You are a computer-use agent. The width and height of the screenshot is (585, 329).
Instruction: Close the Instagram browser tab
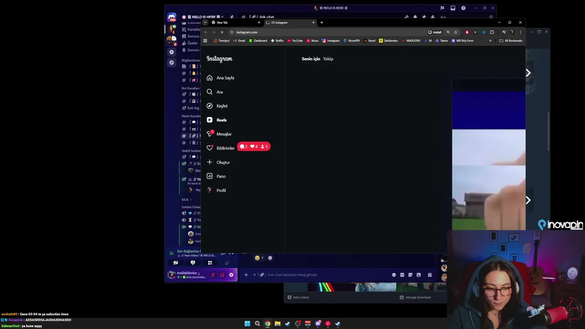pos(314,22)
